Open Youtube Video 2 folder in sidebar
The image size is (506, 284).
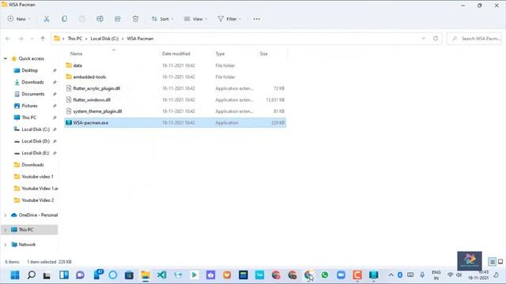tap(38, 200)
